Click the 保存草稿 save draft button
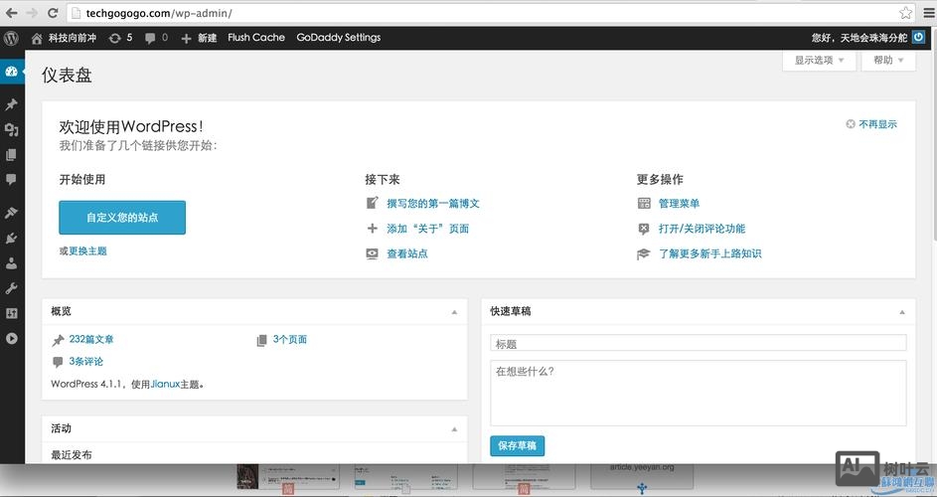937x497 pixels. pos(517,445)
